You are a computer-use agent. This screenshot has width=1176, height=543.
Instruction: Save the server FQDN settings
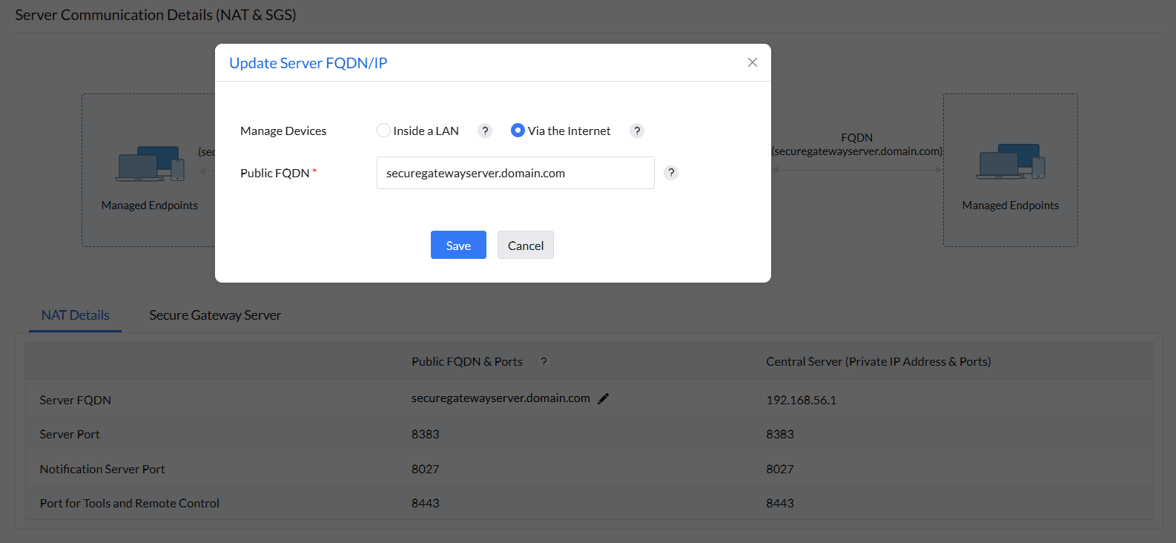click(458, 245)
